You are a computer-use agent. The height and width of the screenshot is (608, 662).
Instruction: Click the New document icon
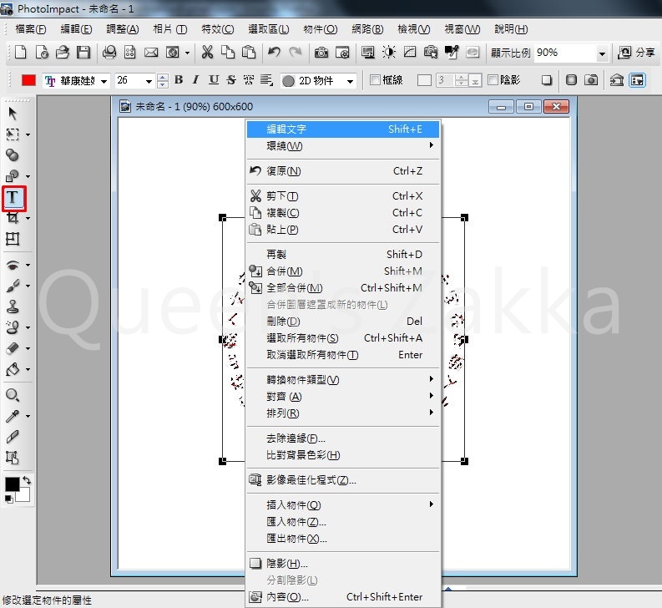pos(20,53)
